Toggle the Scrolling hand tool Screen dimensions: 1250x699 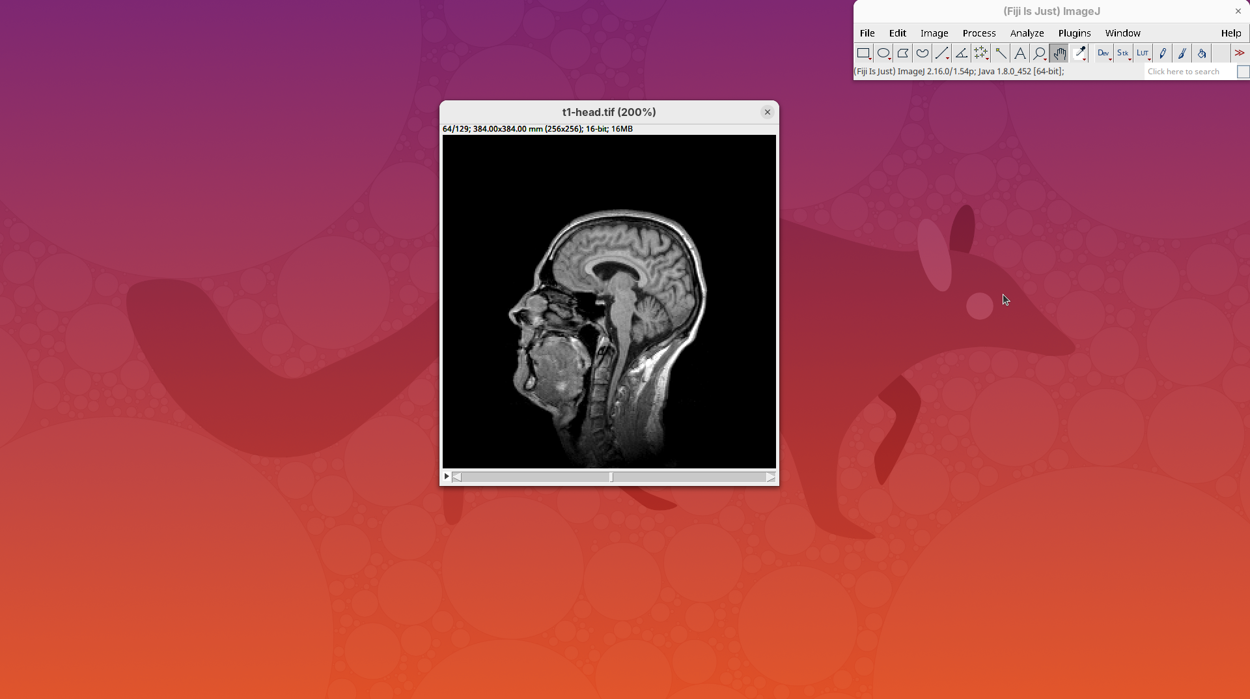(x=1059, y=53)
